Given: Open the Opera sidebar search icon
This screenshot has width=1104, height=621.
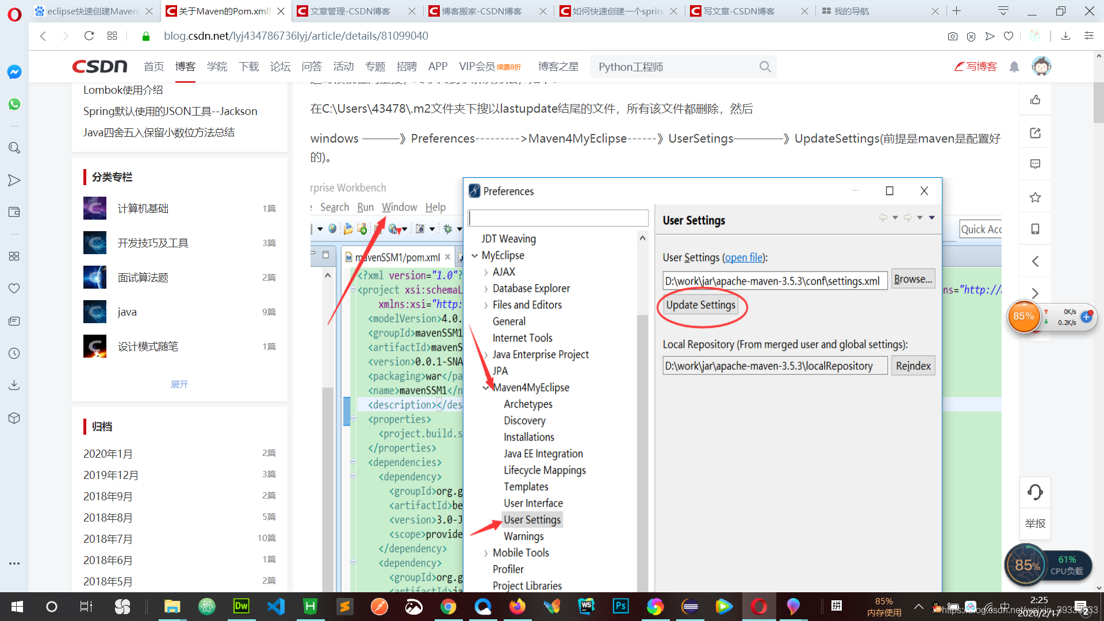Looking at the screenshot, I should [x=14, y=148].
